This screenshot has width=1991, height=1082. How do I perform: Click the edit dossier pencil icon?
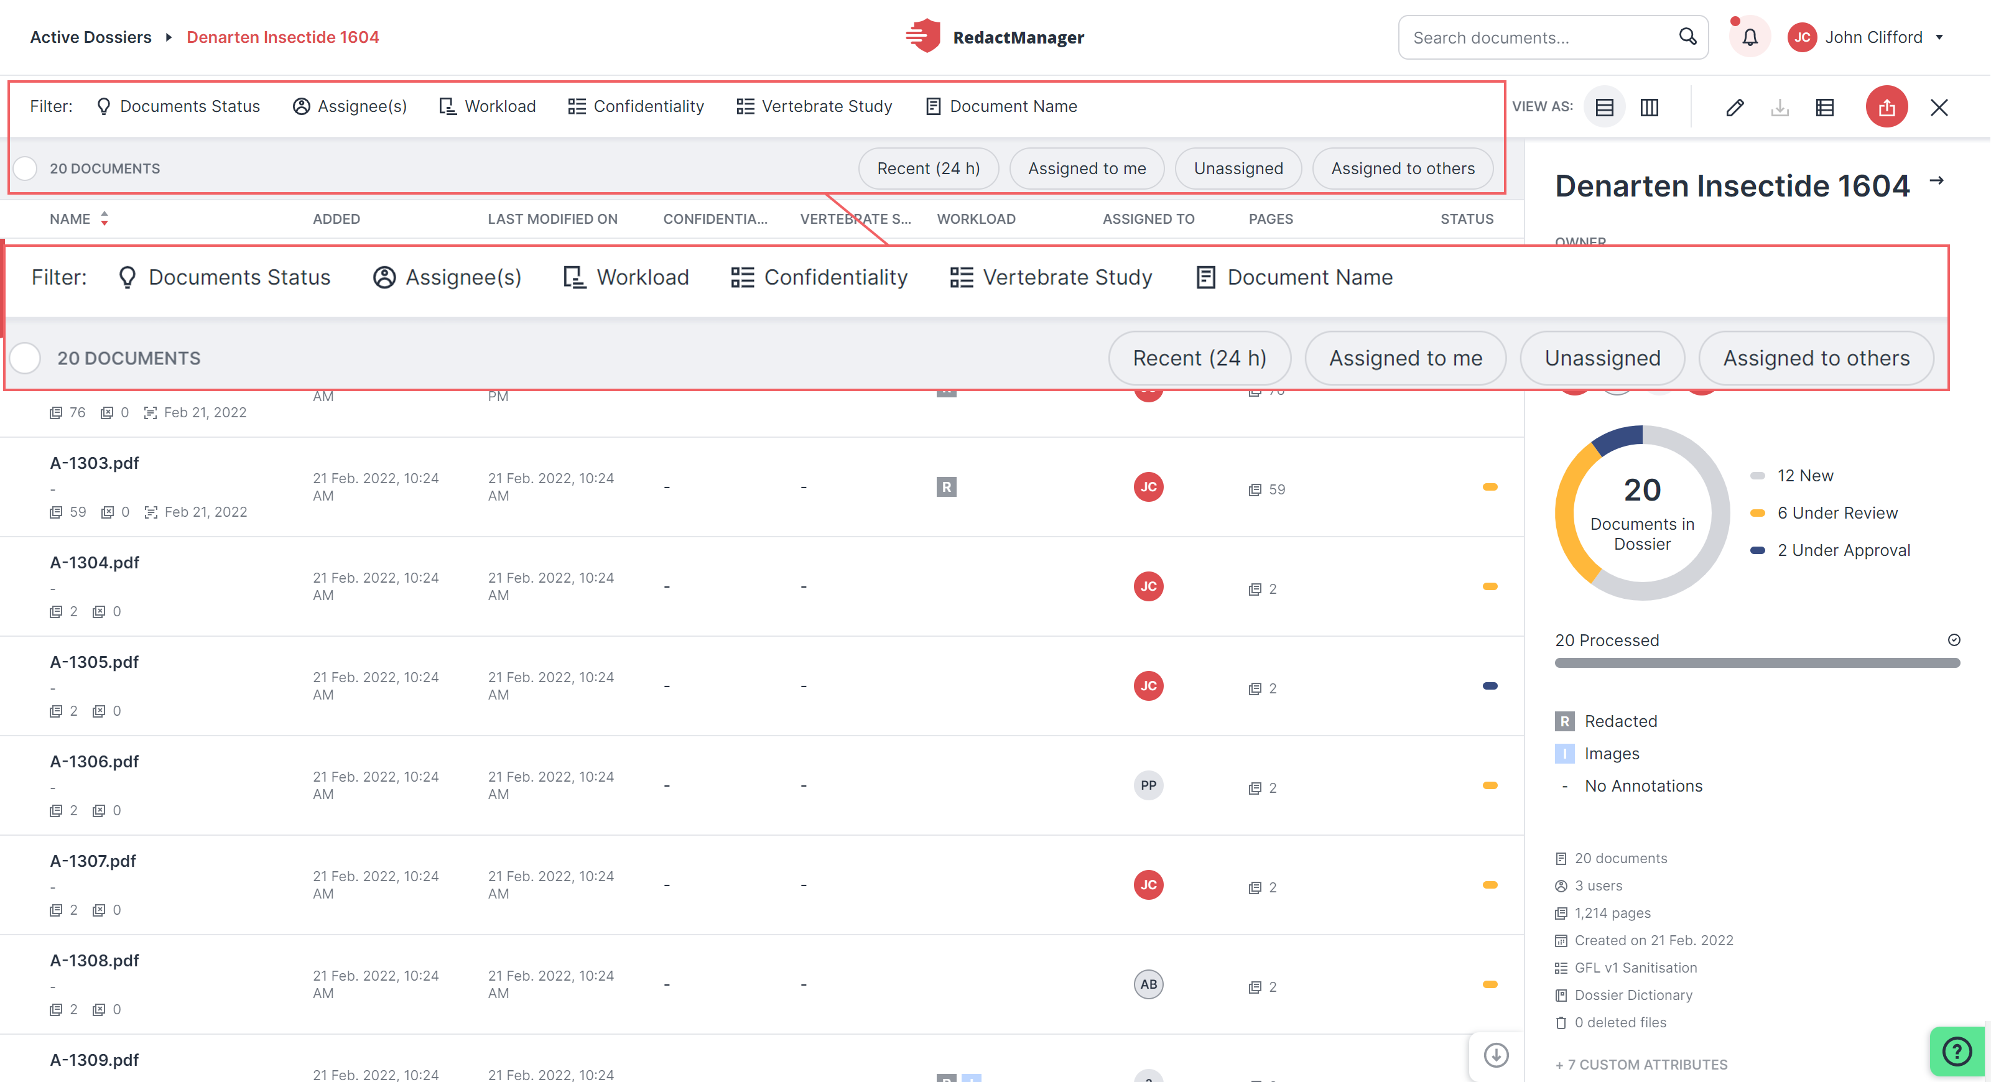coord(1734,107)
